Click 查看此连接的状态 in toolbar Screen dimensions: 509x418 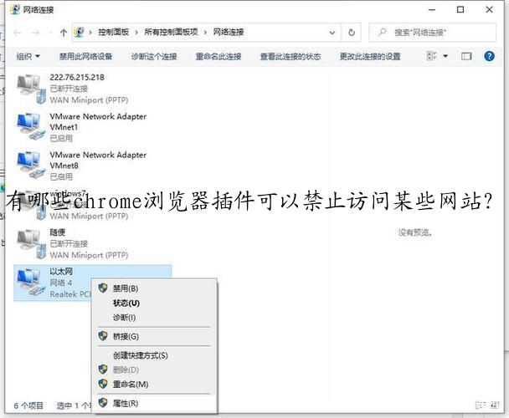(x=290, y=56)
